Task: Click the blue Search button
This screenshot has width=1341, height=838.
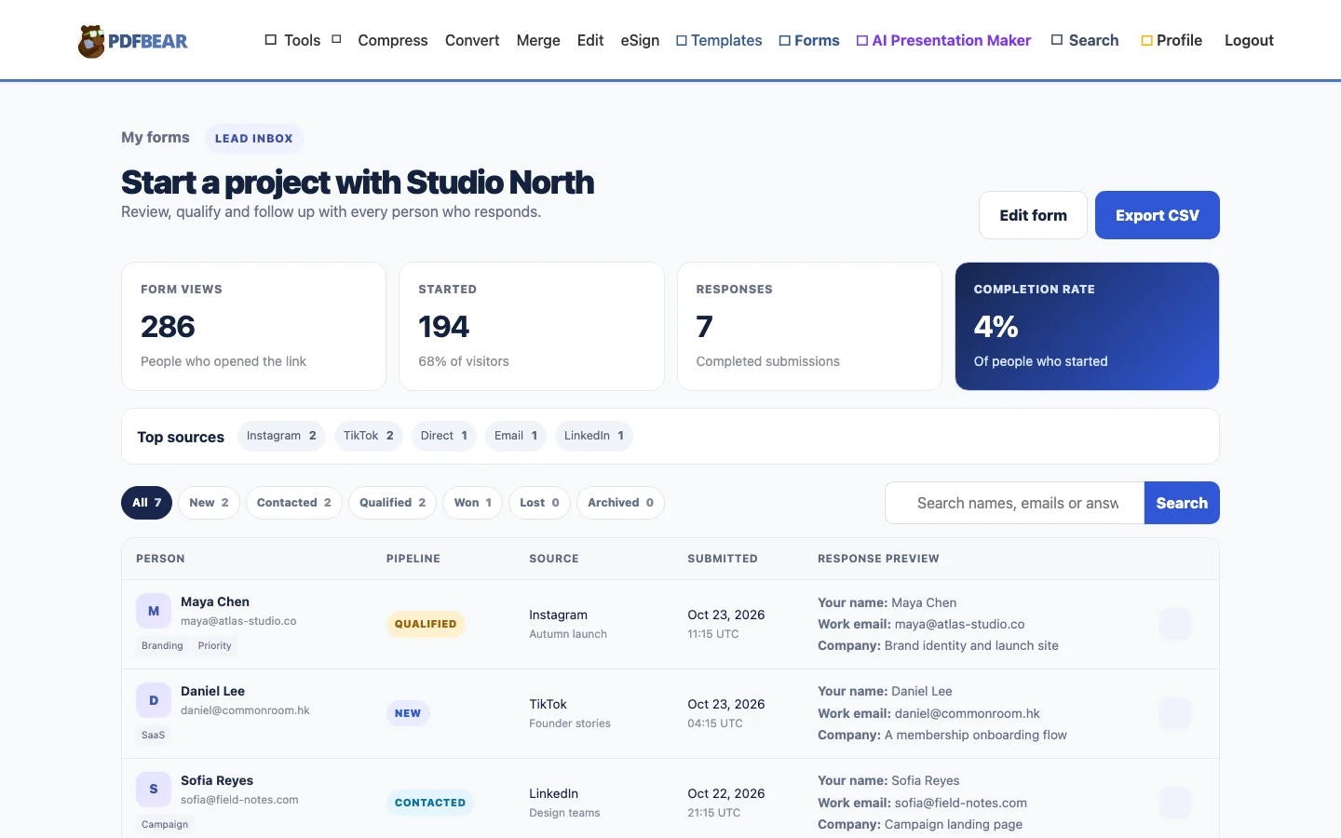Action: (x=1182, y=503)
